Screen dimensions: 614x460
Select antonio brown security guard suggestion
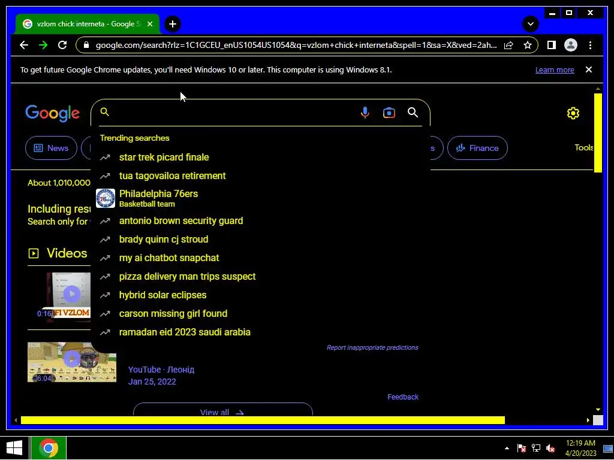point(260,220)
